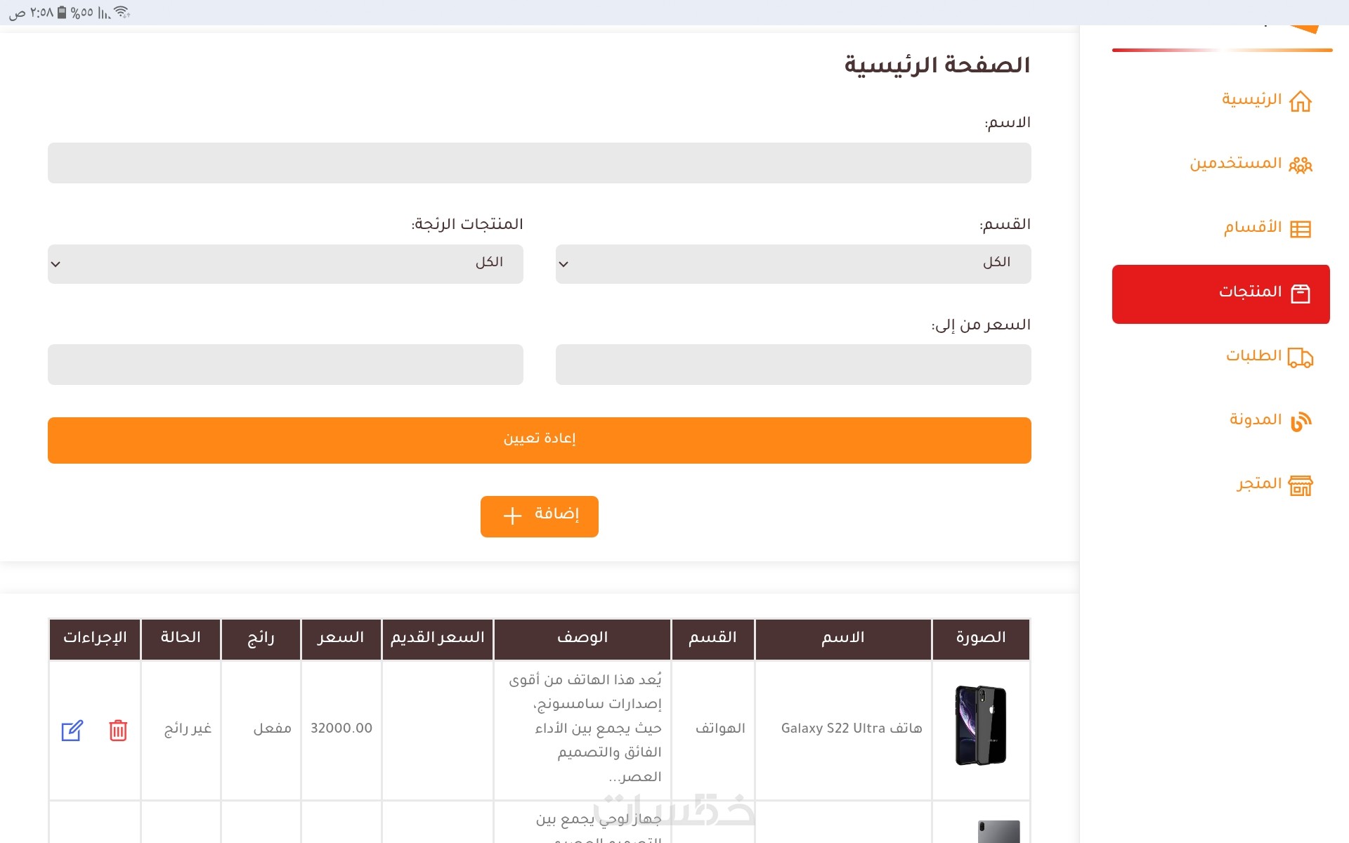Open the المنتجات الرئجة trending dropdown
Image resolution: width=1349 pixels, height=843 pixels.
click(285, 264)
